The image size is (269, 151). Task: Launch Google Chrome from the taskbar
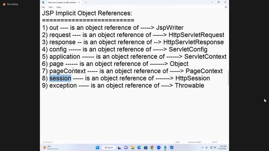point(152,147)
